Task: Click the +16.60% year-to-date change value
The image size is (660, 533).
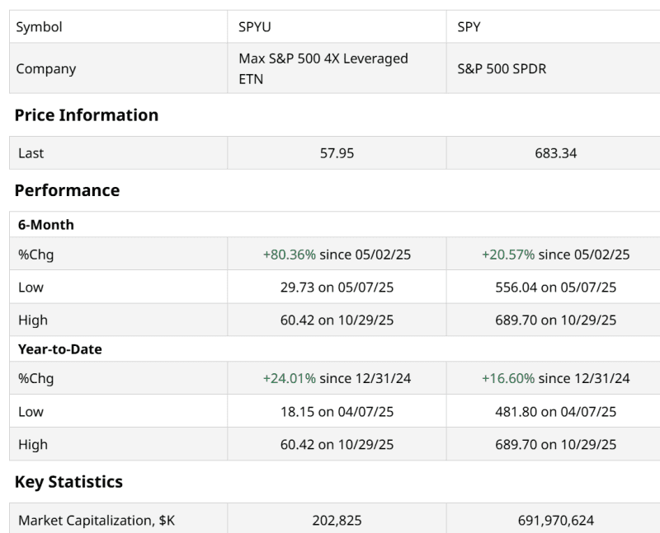Action: pos(508,379)
